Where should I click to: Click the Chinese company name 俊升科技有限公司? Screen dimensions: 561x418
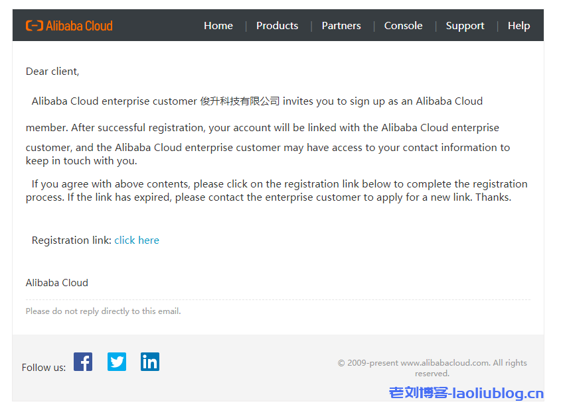240,101
